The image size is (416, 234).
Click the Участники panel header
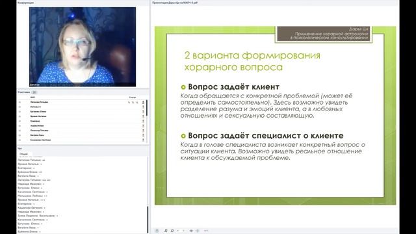pos(24,92)
